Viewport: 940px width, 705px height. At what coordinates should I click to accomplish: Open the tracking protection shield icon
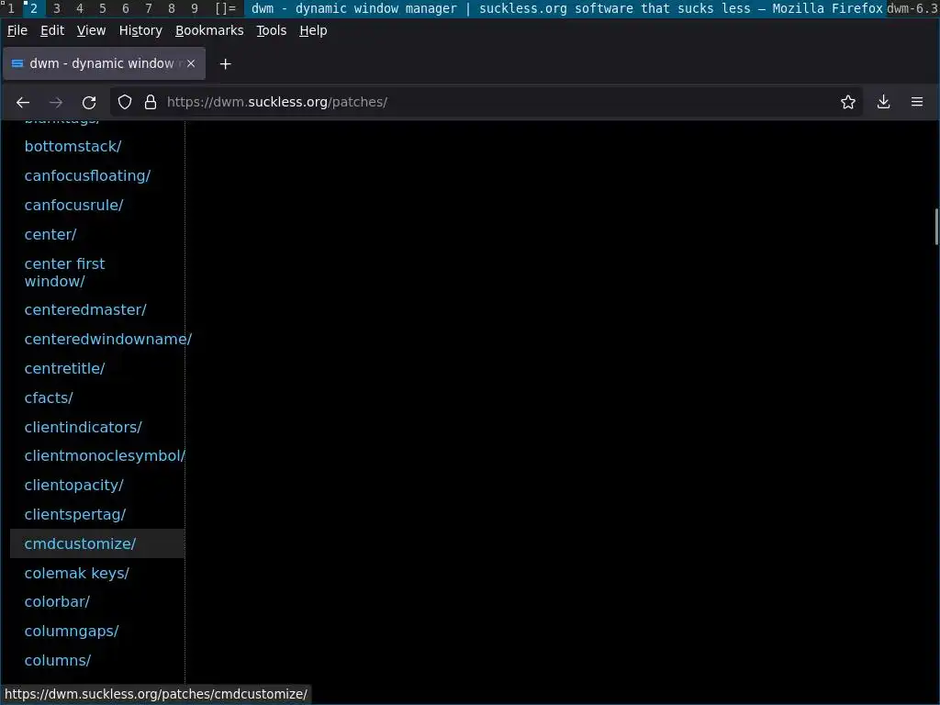point(125,102)
